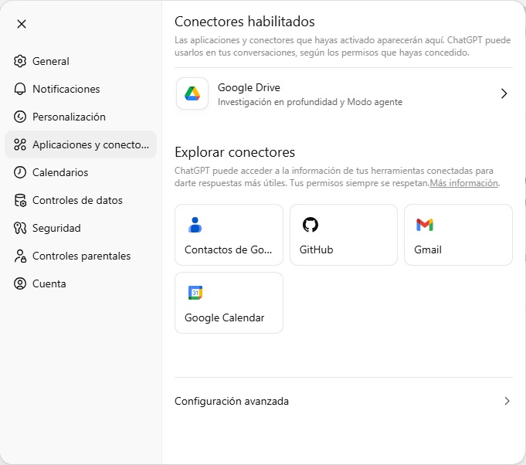Expand Google Drive connector with chevron arrow
526x465 pixels.
pyautogui.click(x=504, y=93)
